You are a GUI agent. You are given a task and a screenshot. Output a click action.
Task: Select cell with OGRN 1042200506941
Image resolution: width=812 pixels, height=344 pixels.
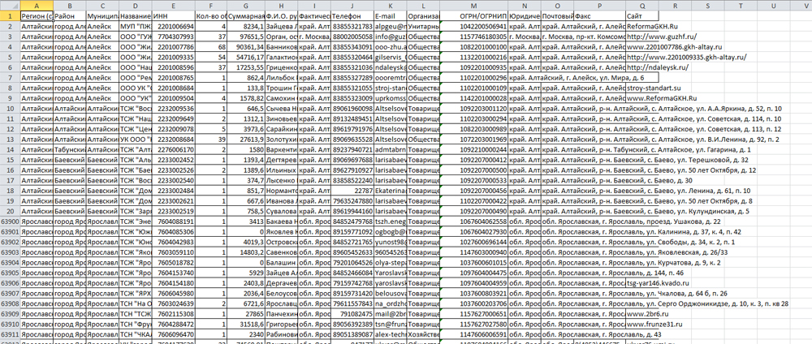[x=486, y=26]
